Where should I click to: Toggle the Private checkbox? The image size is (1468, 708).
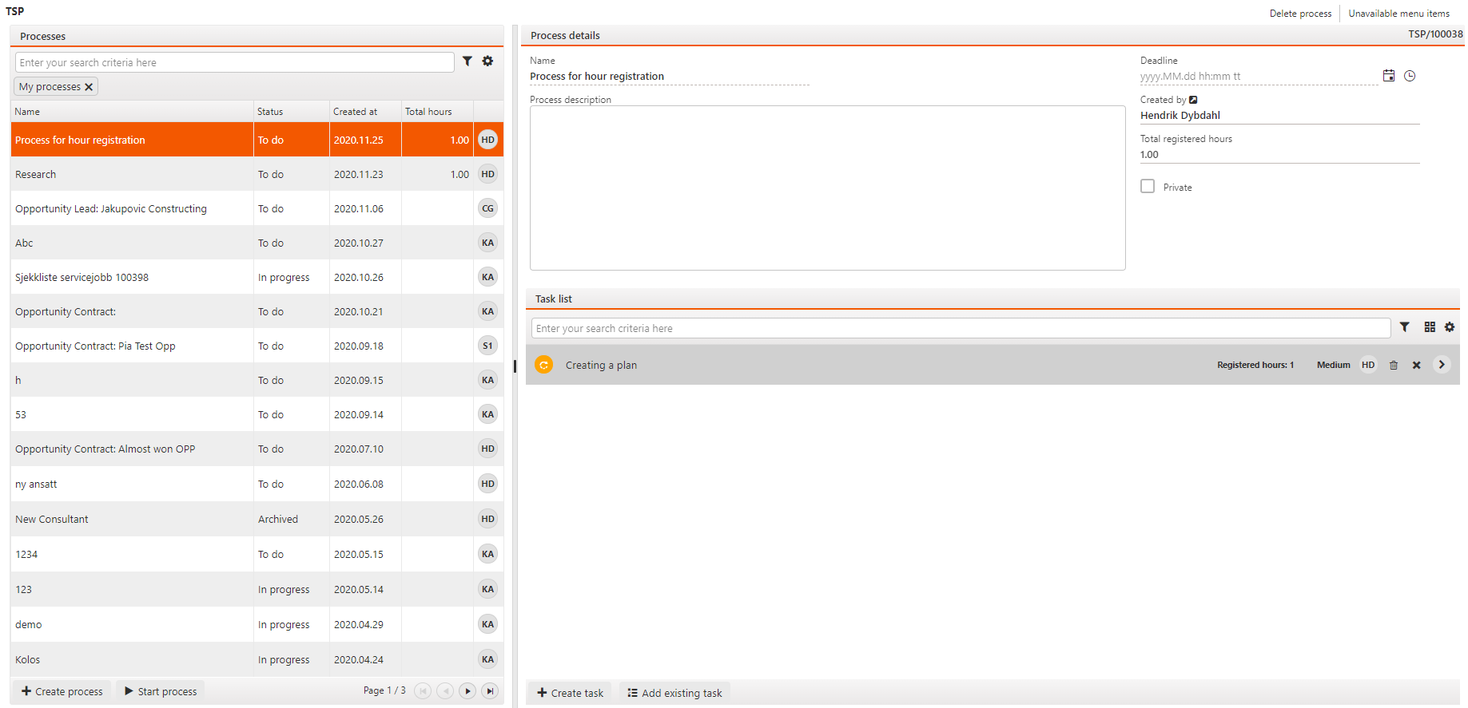tap(1148, 186)
